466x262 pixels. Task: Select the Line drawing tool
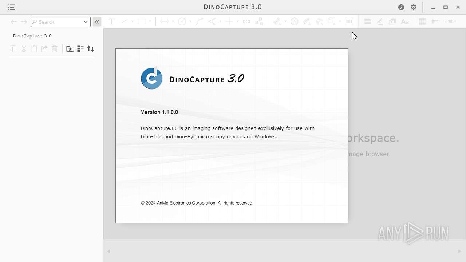click(x=124, y=21)
